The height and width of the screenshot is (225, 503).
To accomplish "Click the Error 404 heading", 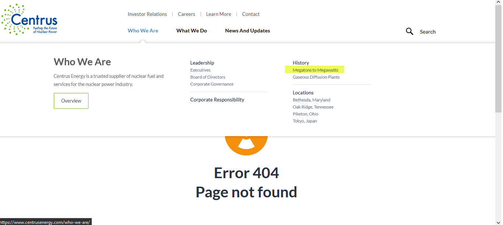I will 246,173.
